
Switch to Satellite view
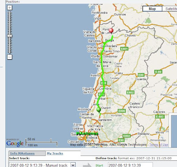(170, 9)
